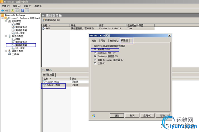199x132 pixels.
Task: Toggle 旧版 Exchange 服务器 checkbox
Action: pyautogui.click(x=95, y=60)
